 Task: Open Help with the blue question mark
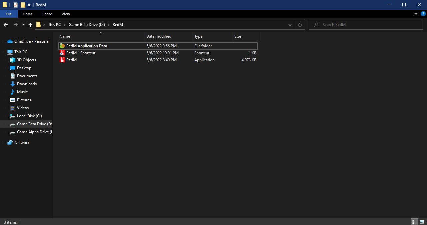(x=423, y=14)
